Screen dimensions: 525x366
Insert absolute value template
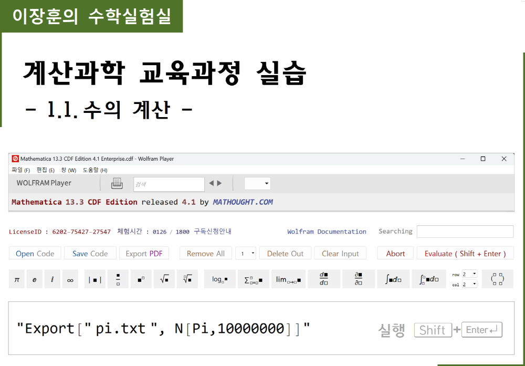coord(94,279)
